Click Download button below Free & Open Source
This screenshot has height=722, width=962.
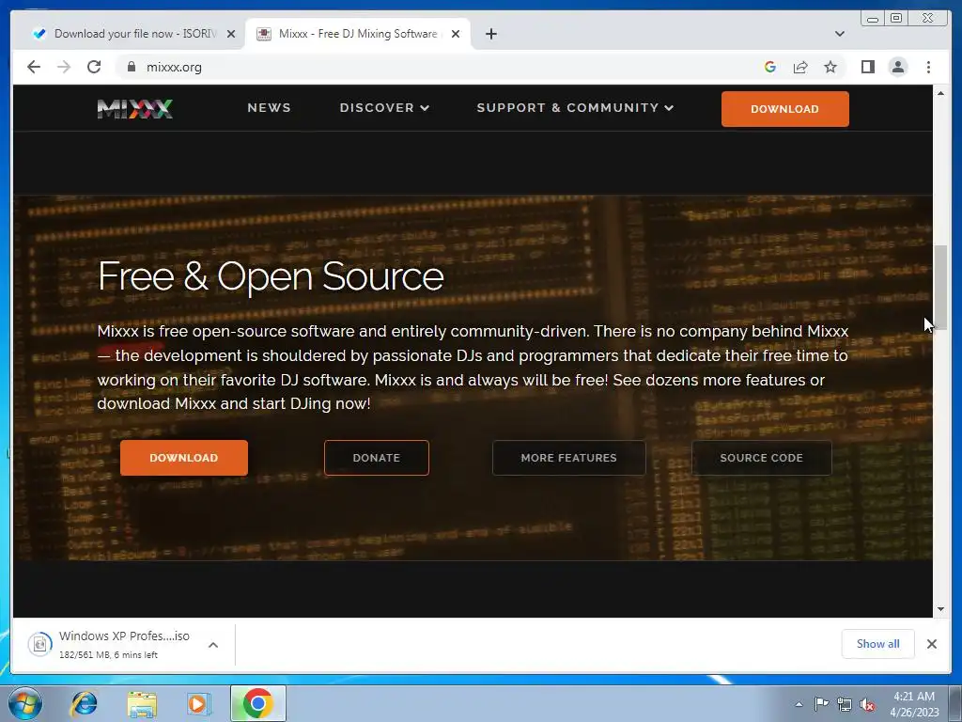184,458
